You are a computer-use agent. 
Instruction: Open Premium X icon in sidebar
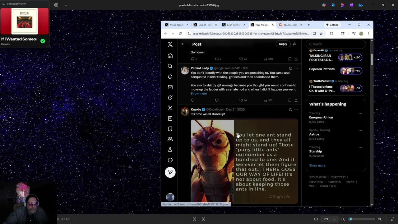(x=170, y=108)
